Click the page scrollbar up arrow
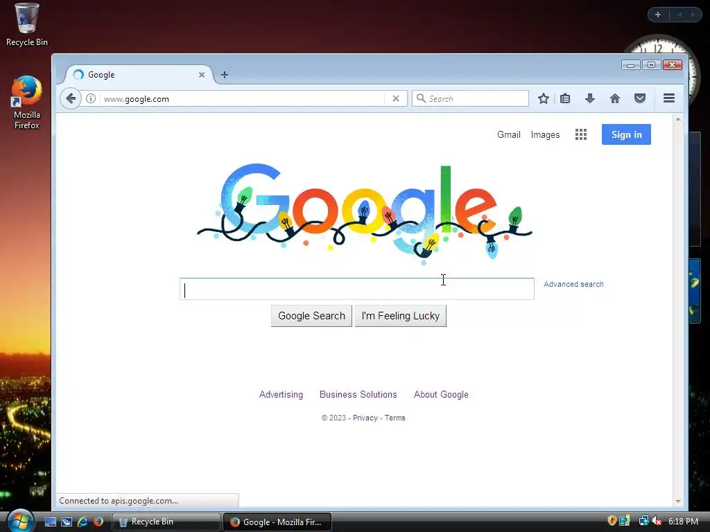The height and width of the screenshot is (532, 710). click(678, 119)
